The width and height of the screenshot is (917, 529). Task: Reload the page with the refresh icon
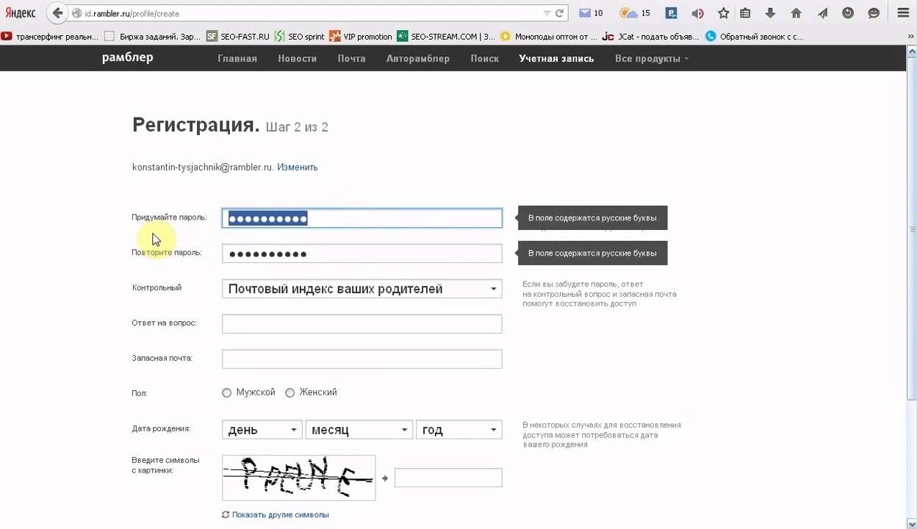559,13
